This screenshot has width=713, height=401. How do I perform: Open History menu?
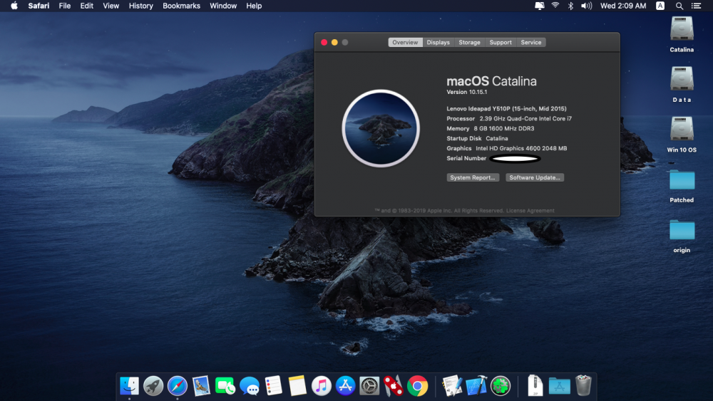tap(141, 6)
